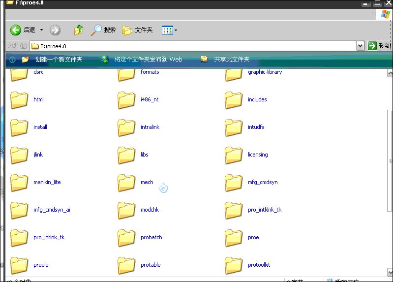Click the address bar field showing F:\proe4.0
The width and height of the screenshot is (393, 282).
pos(193,46)
